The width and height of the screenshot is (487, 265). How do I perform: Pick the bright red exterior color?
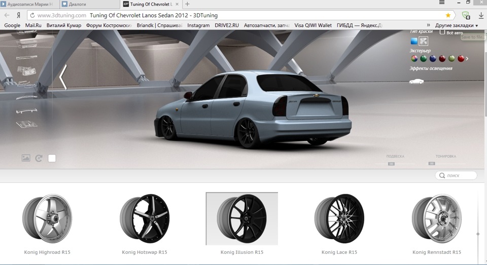tap(461, 58)
